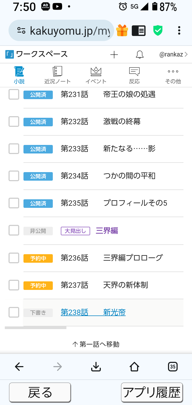
Task: Open the browser three-dot menu
Action: tap(179, 30)
